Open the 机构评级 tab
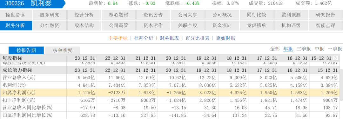 tap(291, 25)
